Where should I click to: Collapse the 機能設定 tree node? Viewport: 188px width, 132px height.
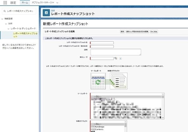pyautogui.click(x=2, y=19)
